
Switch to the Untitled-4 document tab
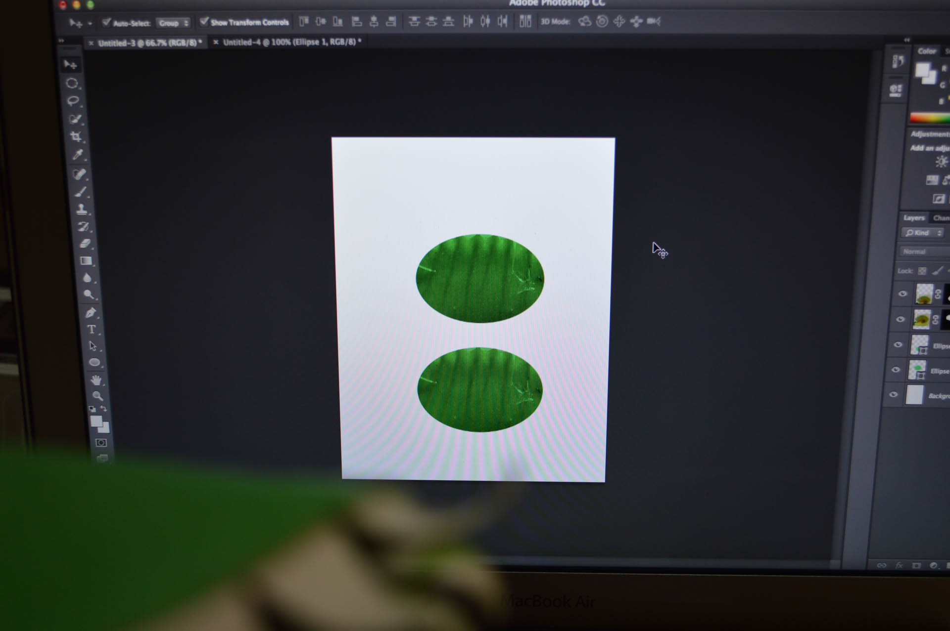point(292,42)
